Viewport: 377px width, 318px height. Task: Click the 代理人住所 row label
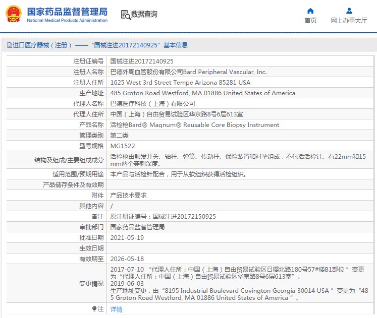click(88, 114)
